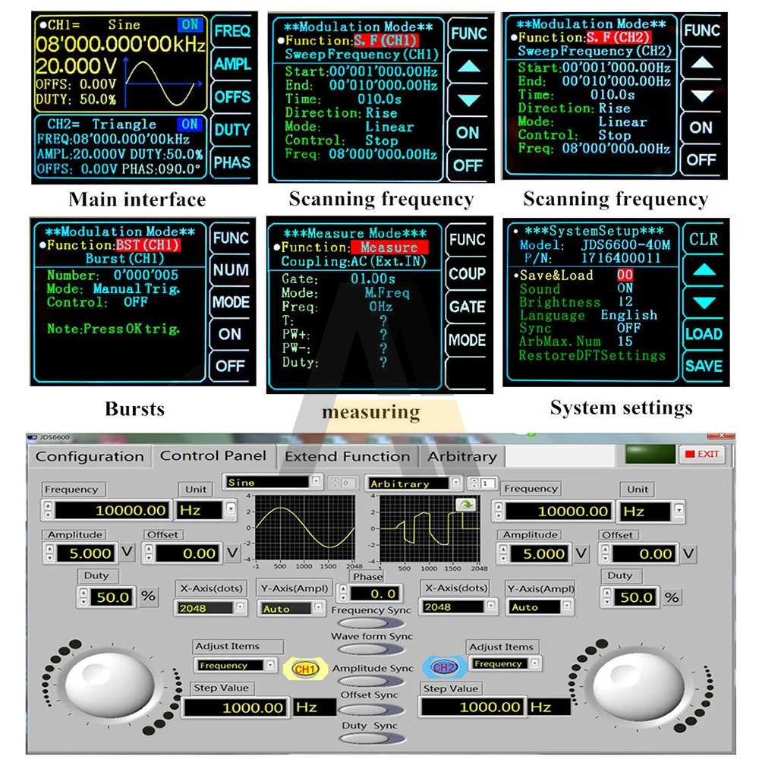Screen dimensions: 759x759
Task: Open CH1 Hz unit dropdown
Action: coord(231,509)
